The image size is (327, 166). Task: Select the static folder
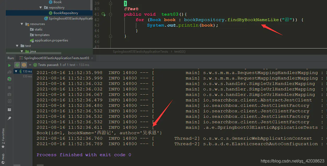[36, 29]
